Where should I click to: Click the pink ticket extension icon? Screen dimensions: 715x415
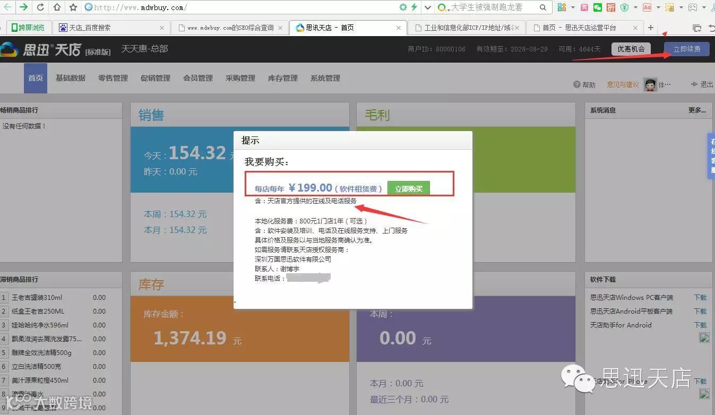tap(584, 7)
